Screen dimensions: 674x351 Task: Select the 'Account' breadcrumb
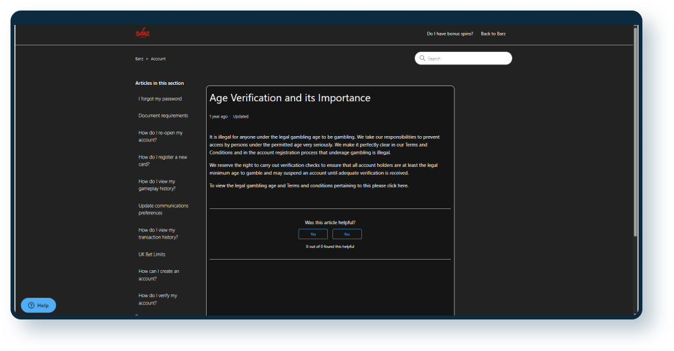pos(158,59)
